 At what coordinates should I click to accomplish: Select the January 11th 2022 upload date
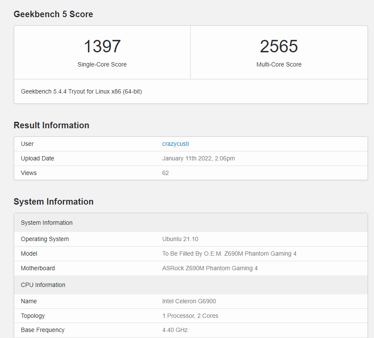coord(198,158)
